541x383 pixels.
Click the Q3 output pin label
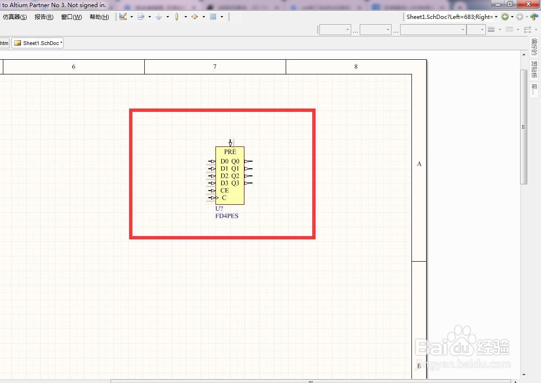click(235, 183)
